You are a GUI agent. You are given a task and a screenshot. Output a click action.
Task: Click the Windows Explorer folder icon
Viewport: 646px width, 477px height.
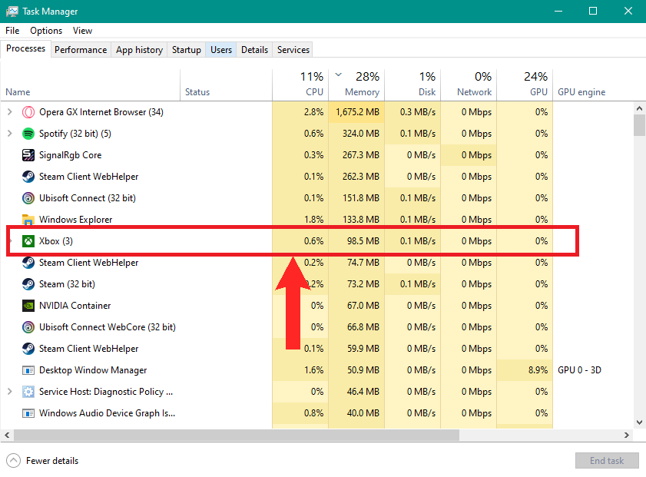(28, 220)
